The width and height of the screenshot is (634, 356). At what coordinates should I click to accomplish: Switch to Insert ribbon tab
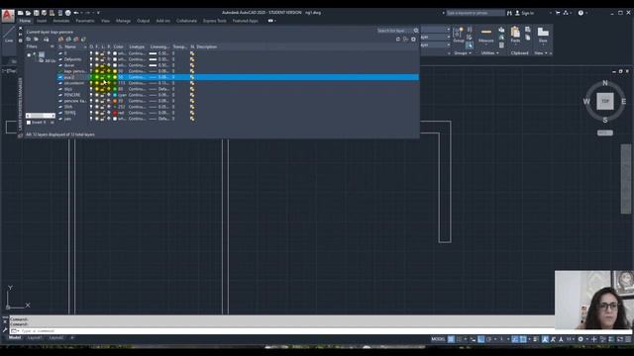coord(42,21)
